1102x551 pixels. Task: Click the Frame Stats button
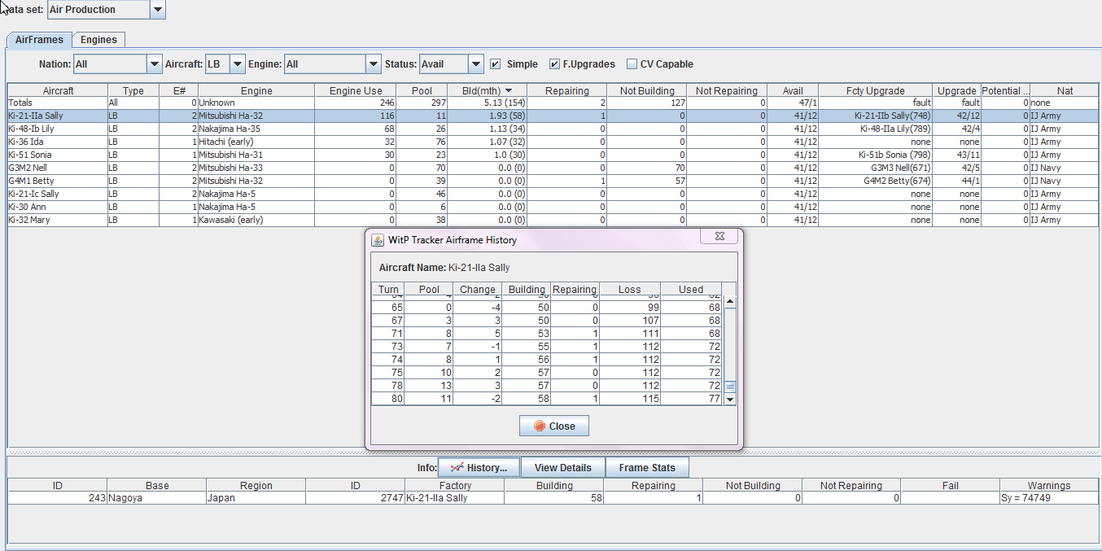[x=646, y=468]
